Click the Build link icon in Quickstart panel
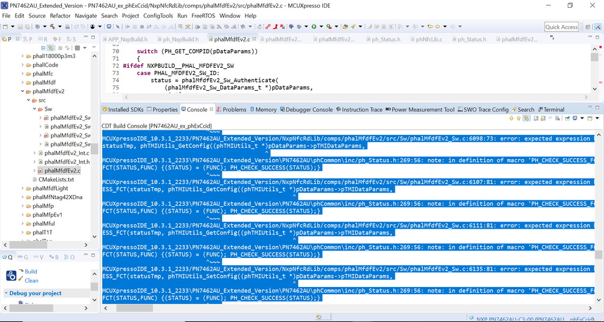The height and width of the screenshot is (322, 604). coord(20,272)
